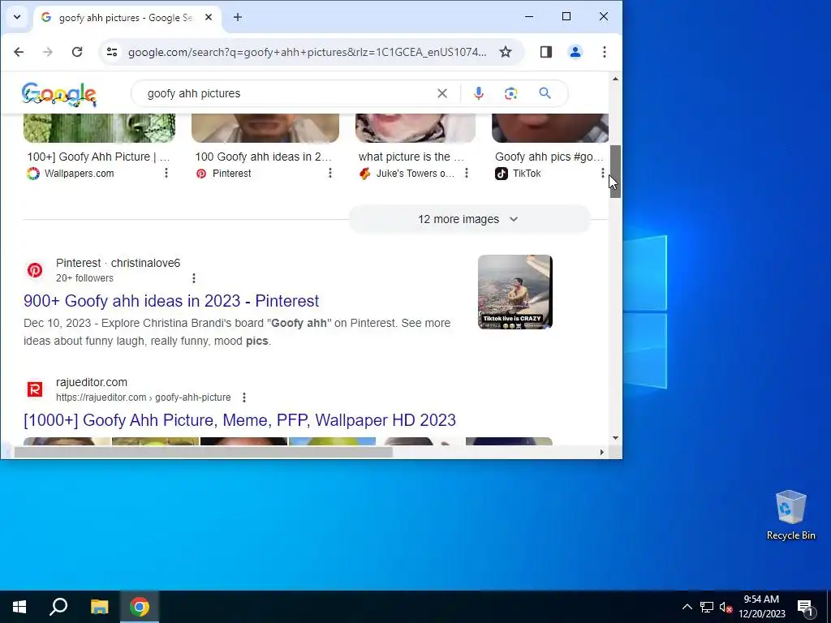Clear the search box with X

pyautogui.click(x=442, y=94)
